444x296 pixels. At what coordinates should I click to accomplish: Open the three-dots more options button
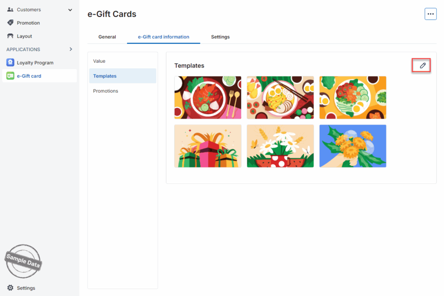point(431,14)
